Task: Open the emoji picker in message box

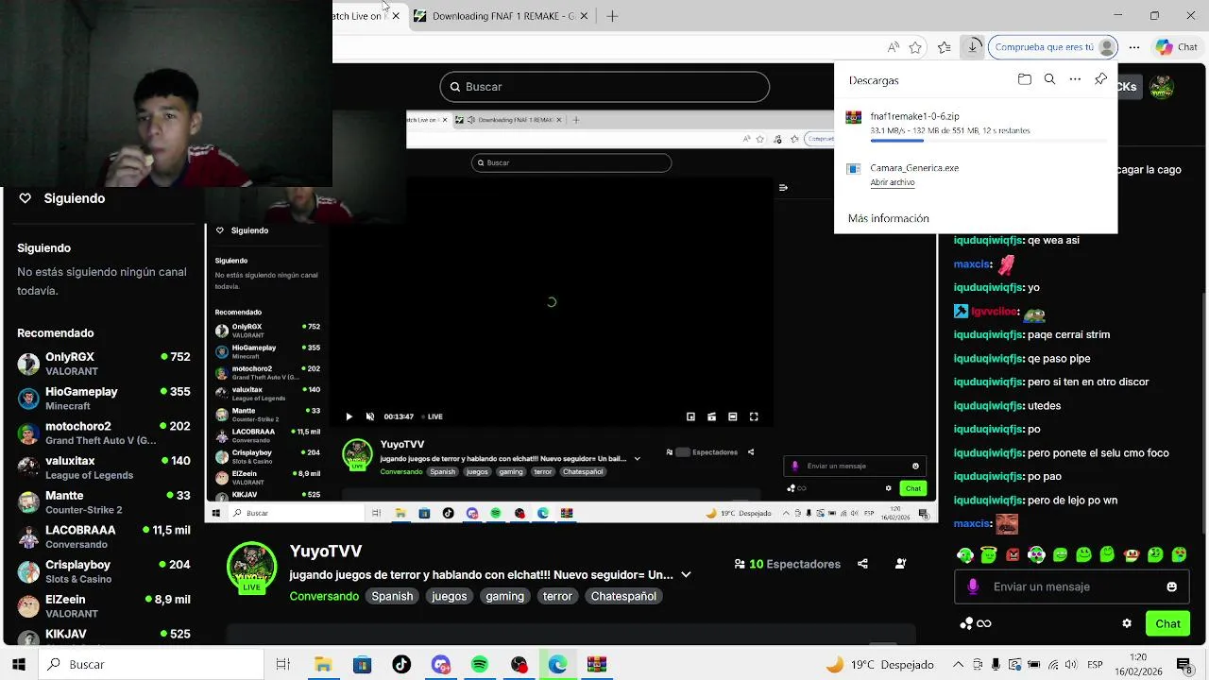Action: (1171, 586)
